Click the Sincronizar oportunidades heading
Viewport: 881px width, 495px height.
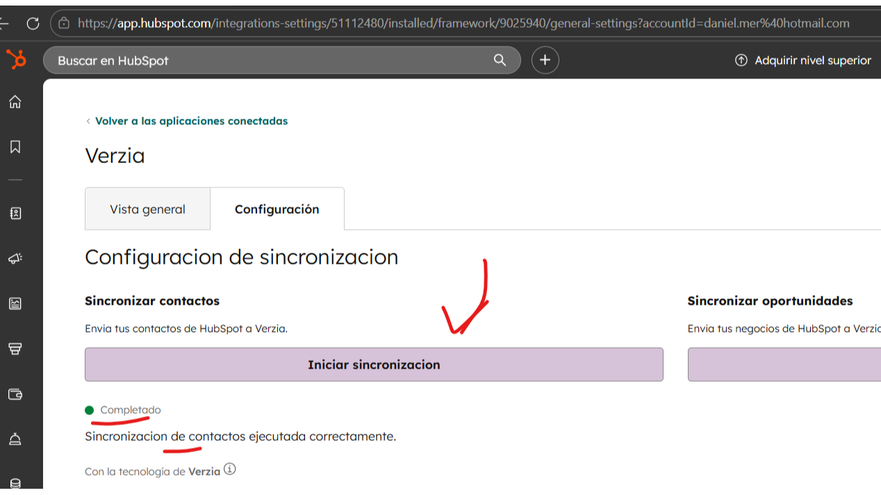coord(770,301)
